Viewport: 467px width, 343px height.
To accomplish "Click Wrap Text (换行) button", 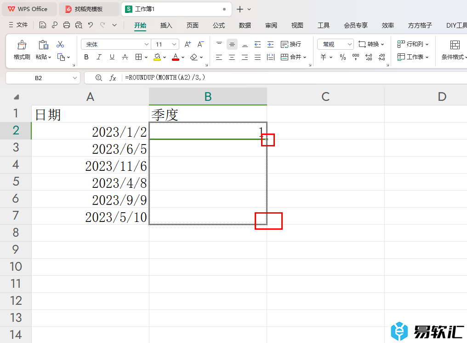I will click(x=291, y=45).
